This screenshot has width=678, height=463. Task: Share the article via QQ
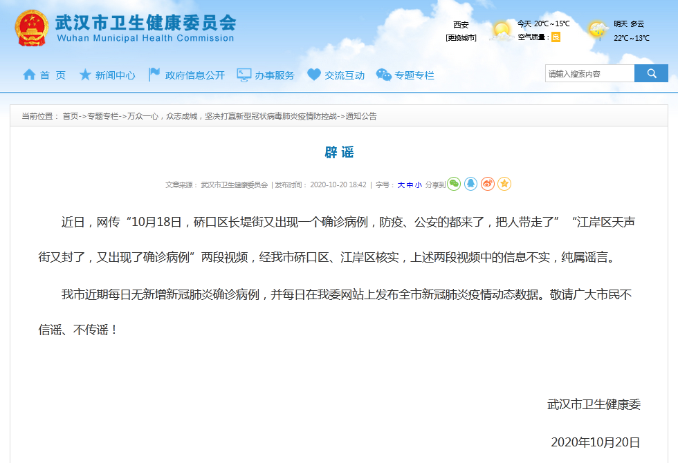pos(472,184)
